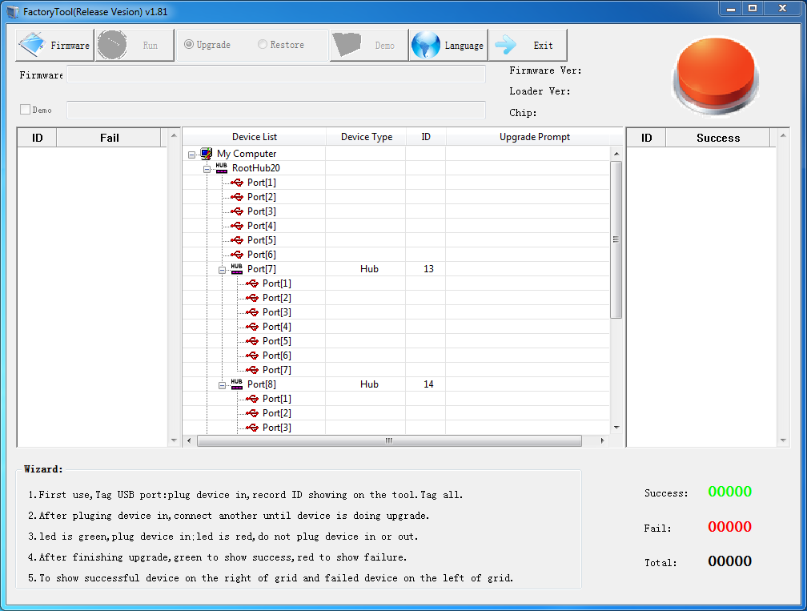Select the My Computer tree icon

coord(207,154)
